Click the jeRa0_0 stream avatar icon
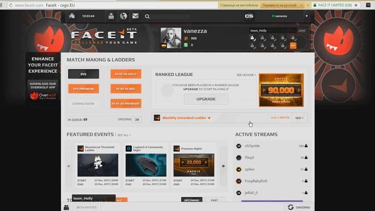 click(x=238, y=193)
